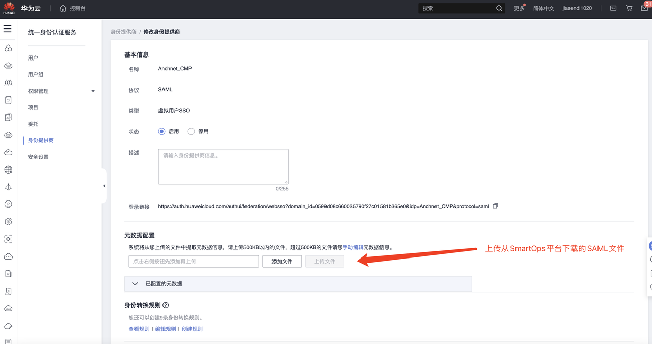Open the 编辑规则 link
The image size is (652, 344).
pos(166,329)
